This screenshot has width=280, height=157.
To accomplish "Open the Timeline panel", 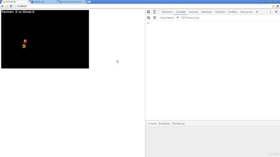I will 220,12.
